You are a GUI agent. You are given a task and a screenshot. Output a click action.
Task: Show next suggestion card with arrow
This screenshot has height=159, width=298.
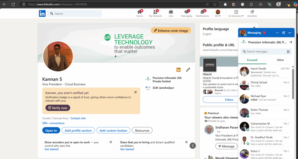[193, 146]
